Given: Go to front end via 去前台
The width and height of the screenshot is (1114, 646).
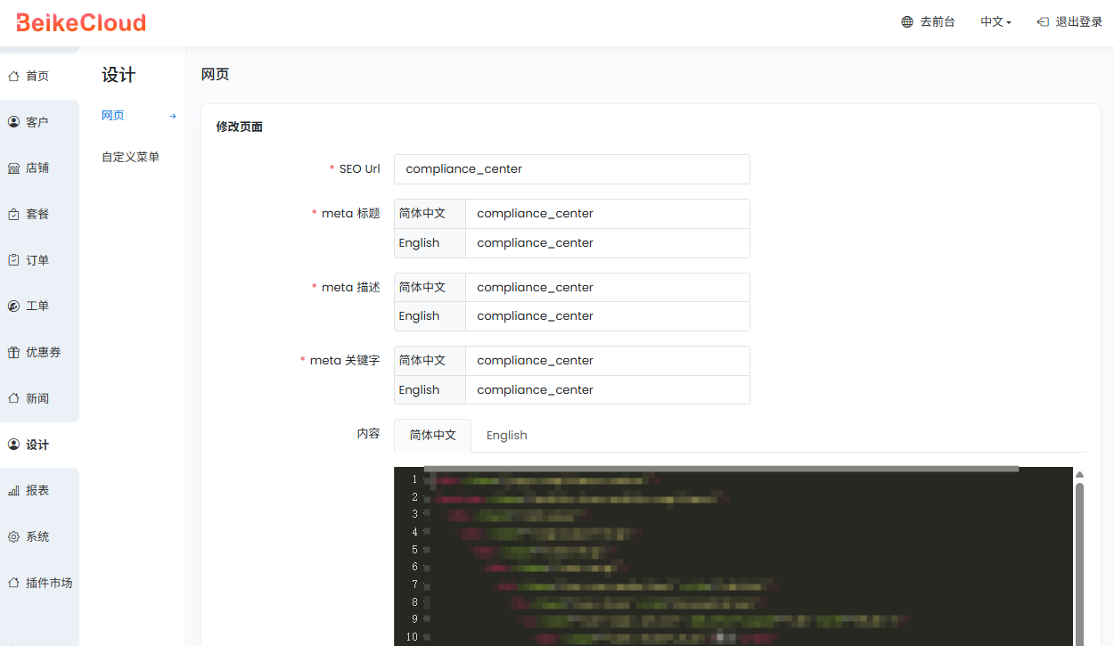Looking at the screenshot, I should (x=928, y=22).
